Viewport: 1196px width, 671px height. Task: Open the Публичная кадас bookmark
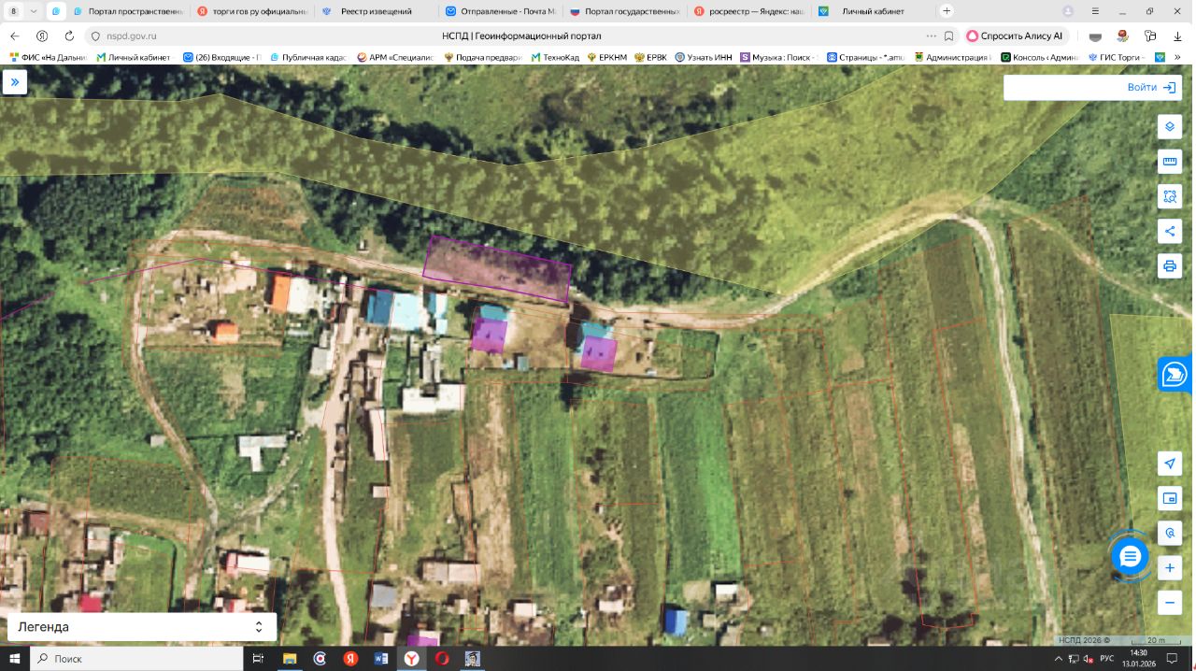click(306, 57)
